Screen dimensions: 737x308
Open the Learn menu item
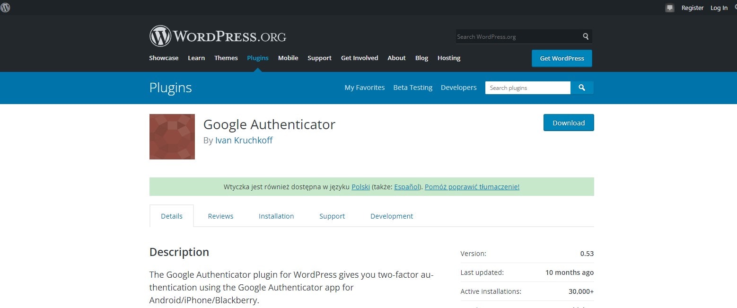pos(196,58)
